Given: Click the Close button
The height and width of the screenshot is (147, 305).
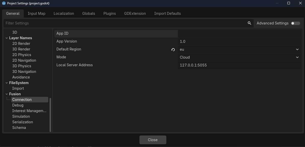Looking at the screenshot, I should tap(153, 140).
